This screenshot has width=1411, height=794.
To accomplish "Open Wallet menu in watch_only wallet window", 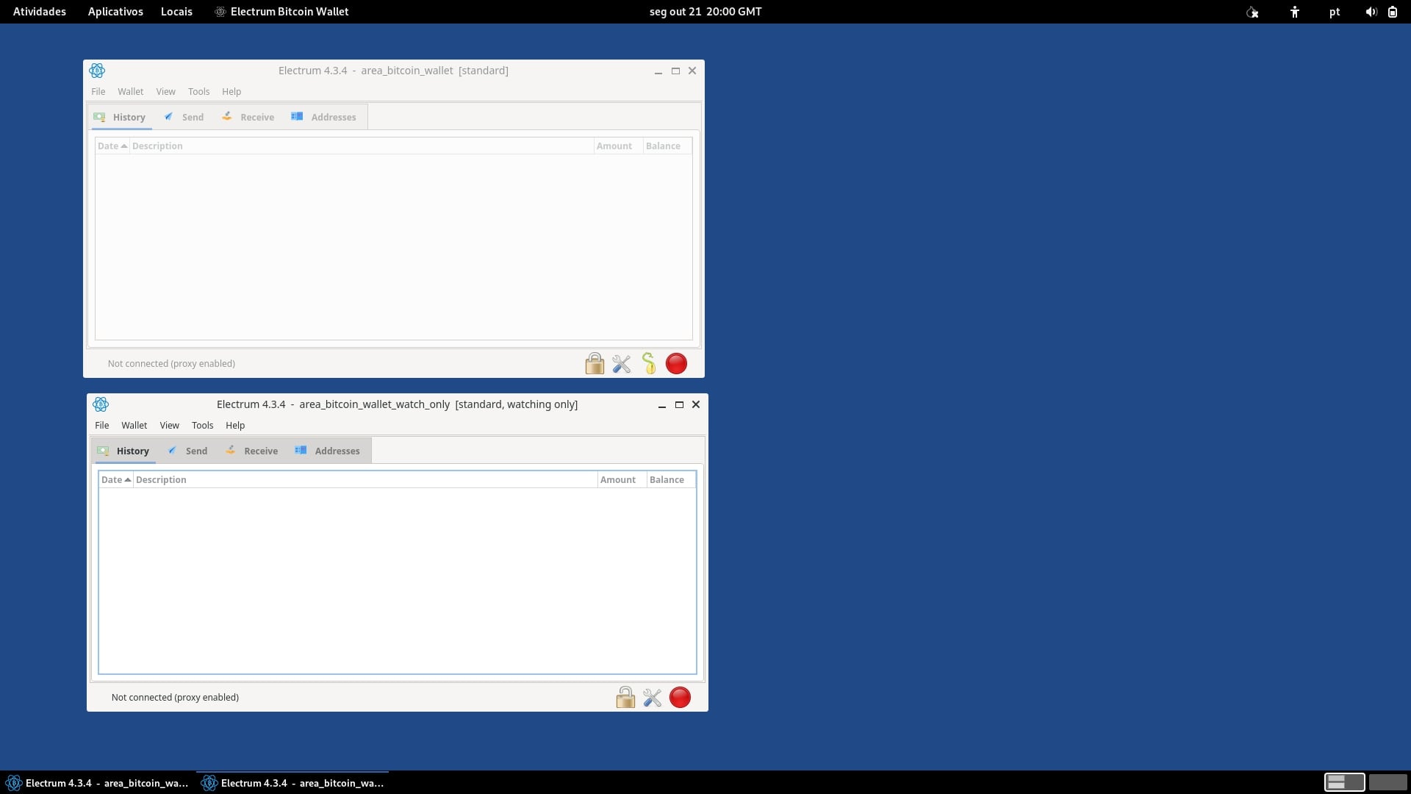I will coord(134,426).
